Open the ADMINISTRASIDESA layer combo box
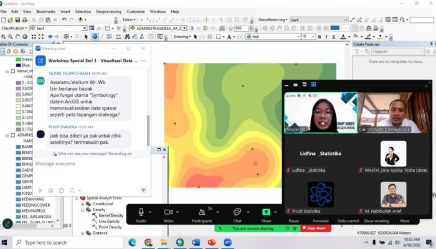 click(x=184, y=29)
